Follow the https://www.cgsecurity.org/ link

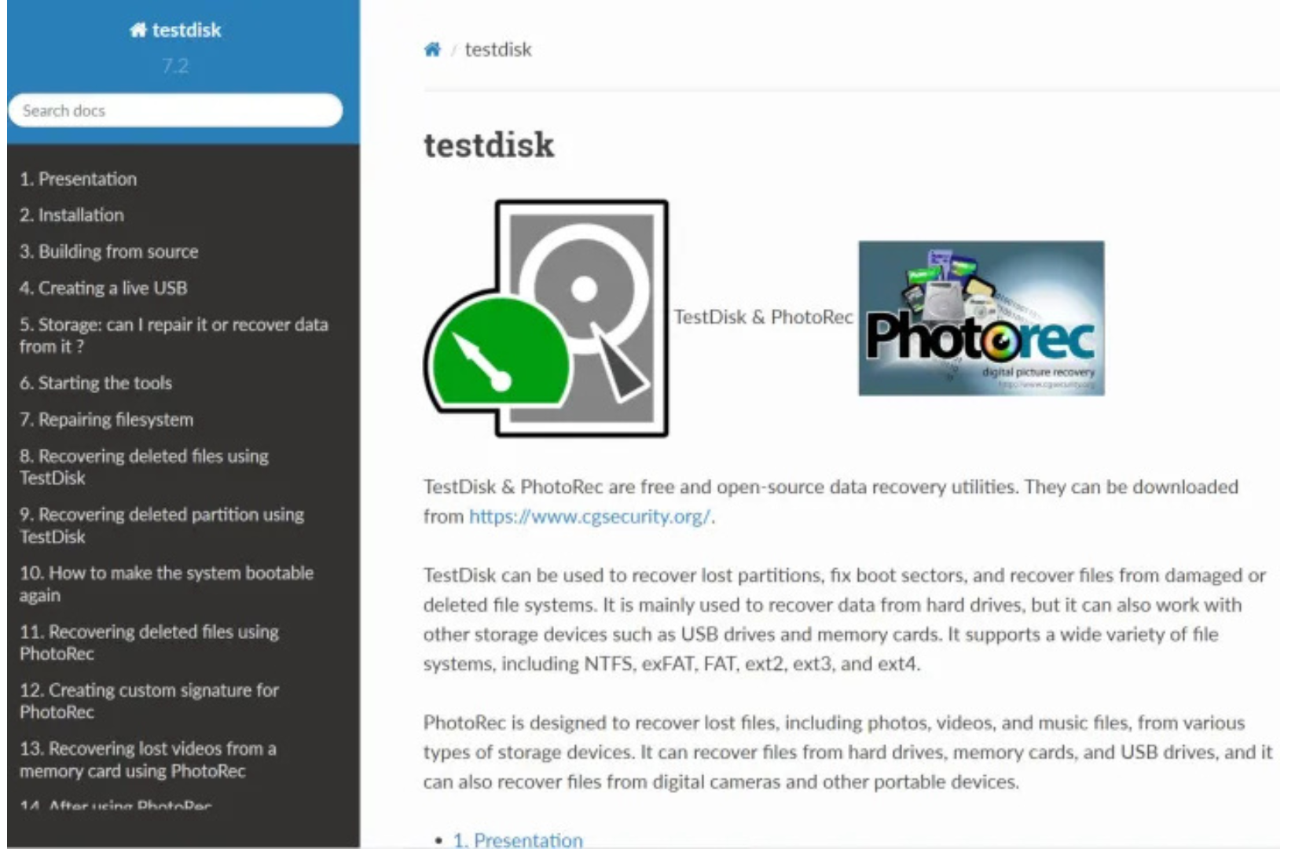point(590,516)
